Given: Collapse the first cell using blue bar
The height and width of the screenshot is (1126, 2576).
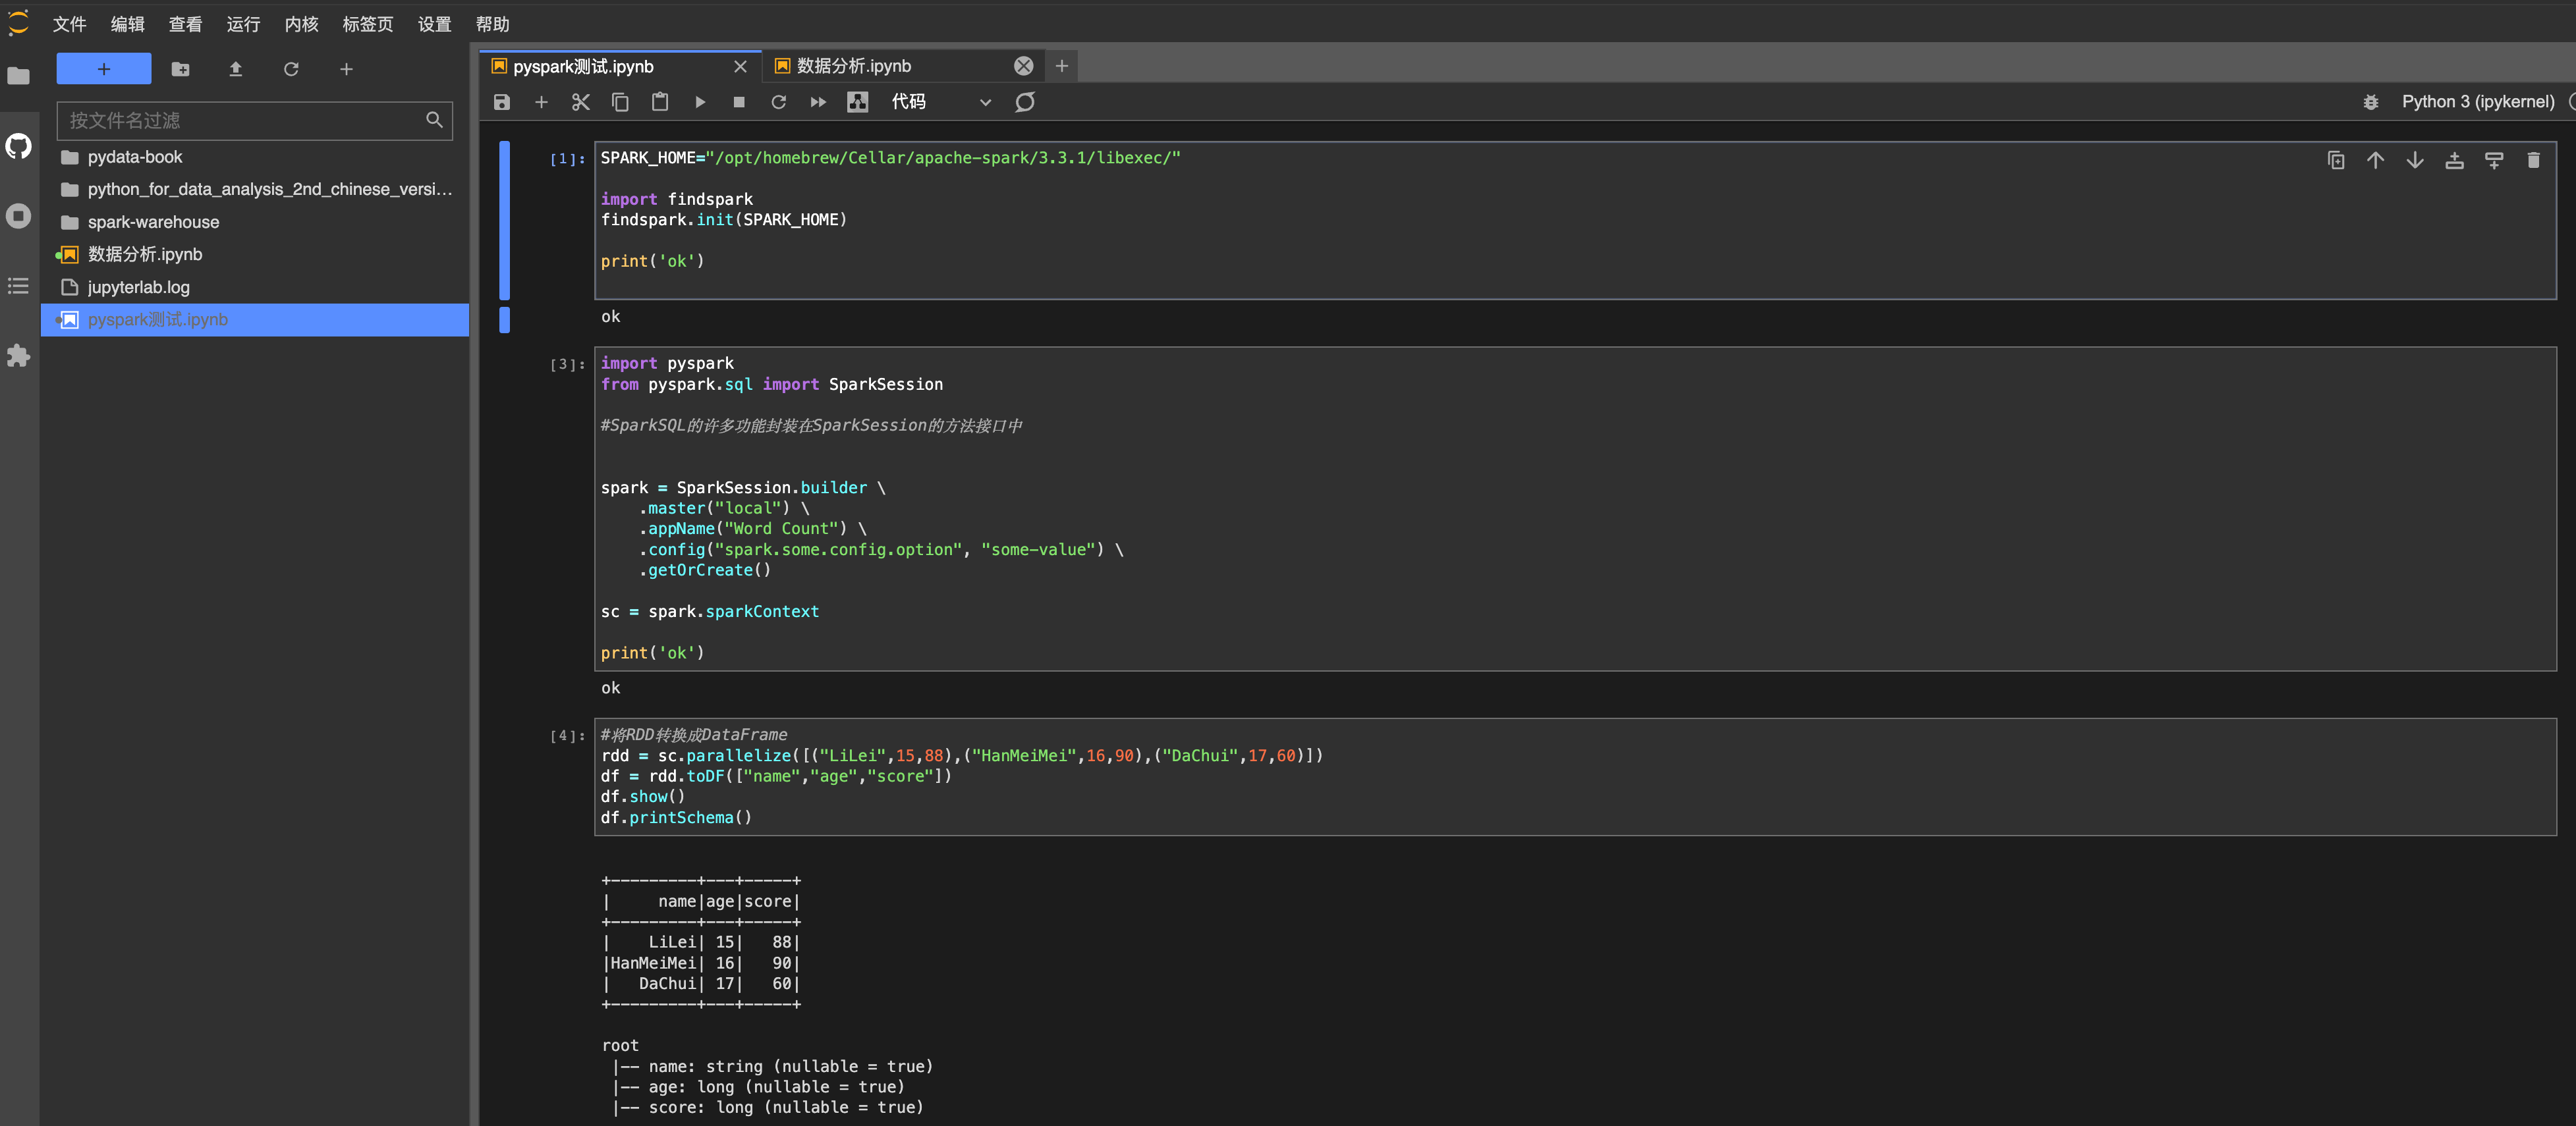Looking at the screenshot, I should pos(505,220).
